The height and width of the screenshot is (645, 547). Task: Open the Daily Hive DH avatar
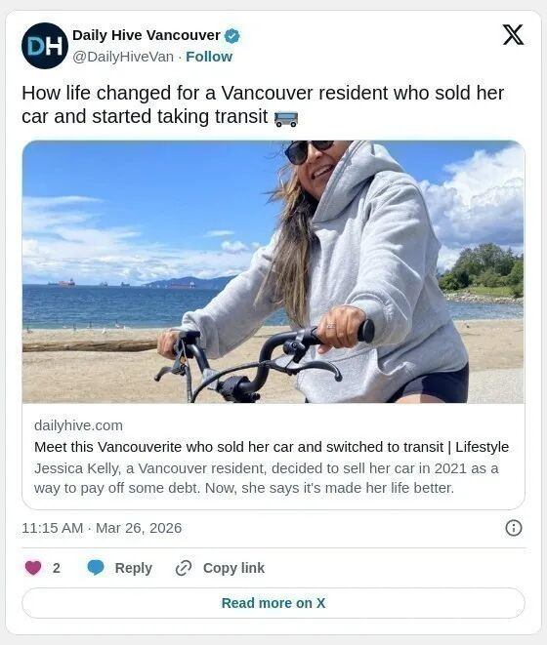click(45, 46)
